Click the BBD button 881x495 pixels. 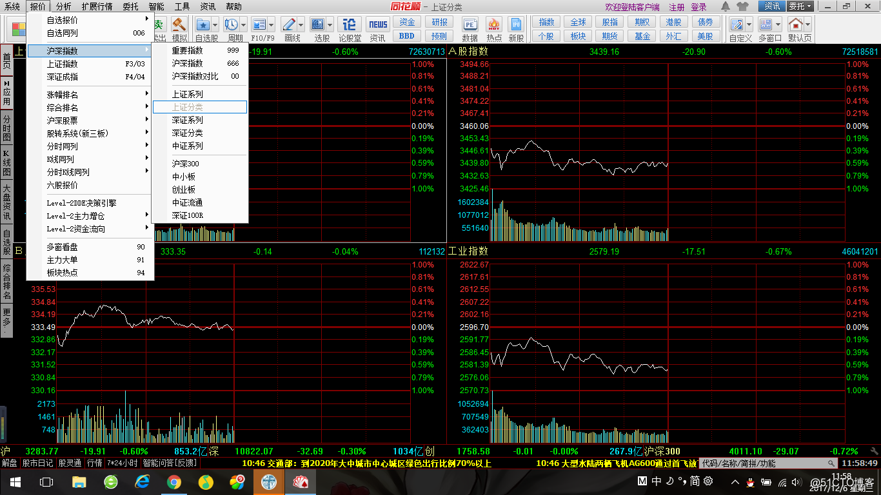point(407,36)
